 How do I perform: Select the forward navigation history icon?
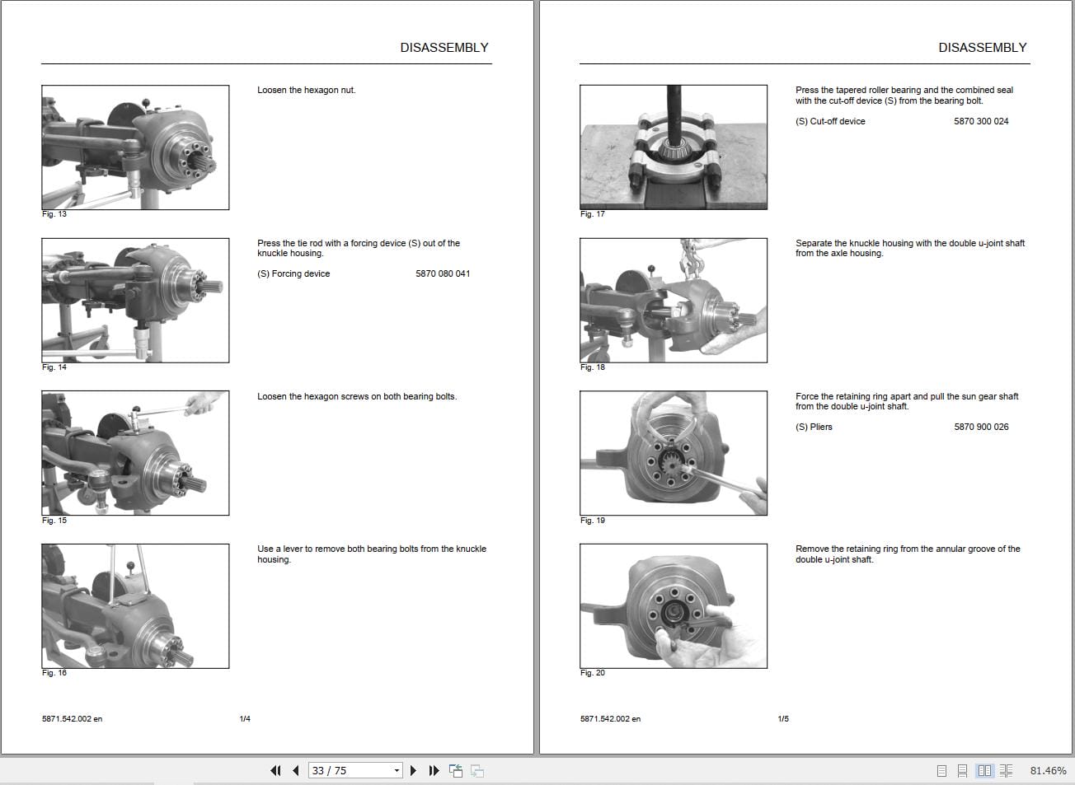pos(476,770)
